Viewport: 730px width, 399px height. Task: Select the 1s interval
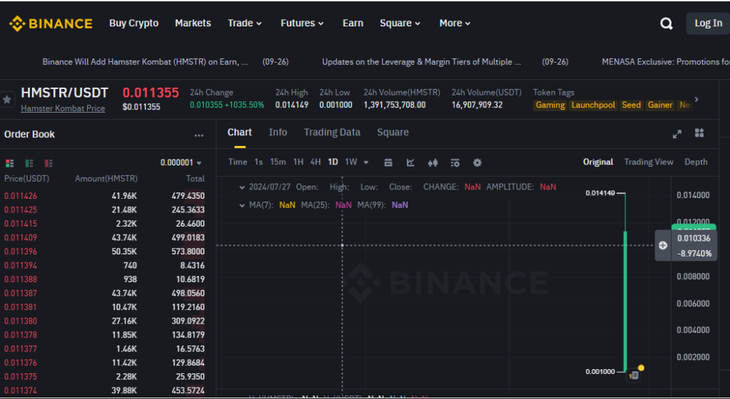click(258, 162)
